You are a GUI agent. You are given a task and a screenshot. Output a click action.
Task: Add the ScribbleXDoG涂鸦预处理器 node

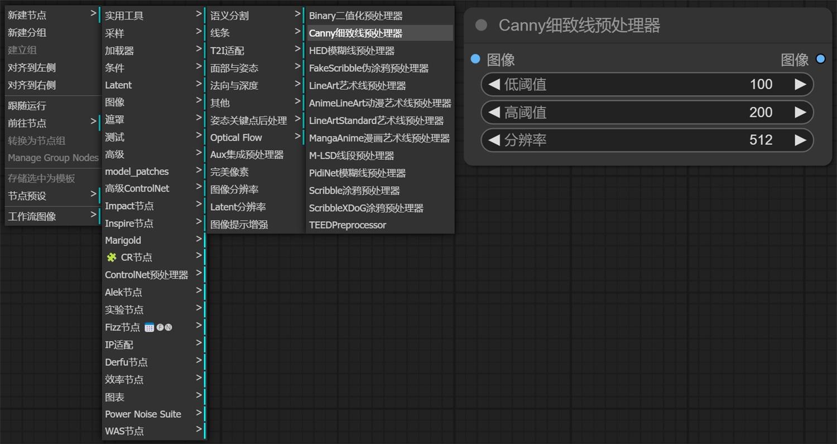(380, 208)
